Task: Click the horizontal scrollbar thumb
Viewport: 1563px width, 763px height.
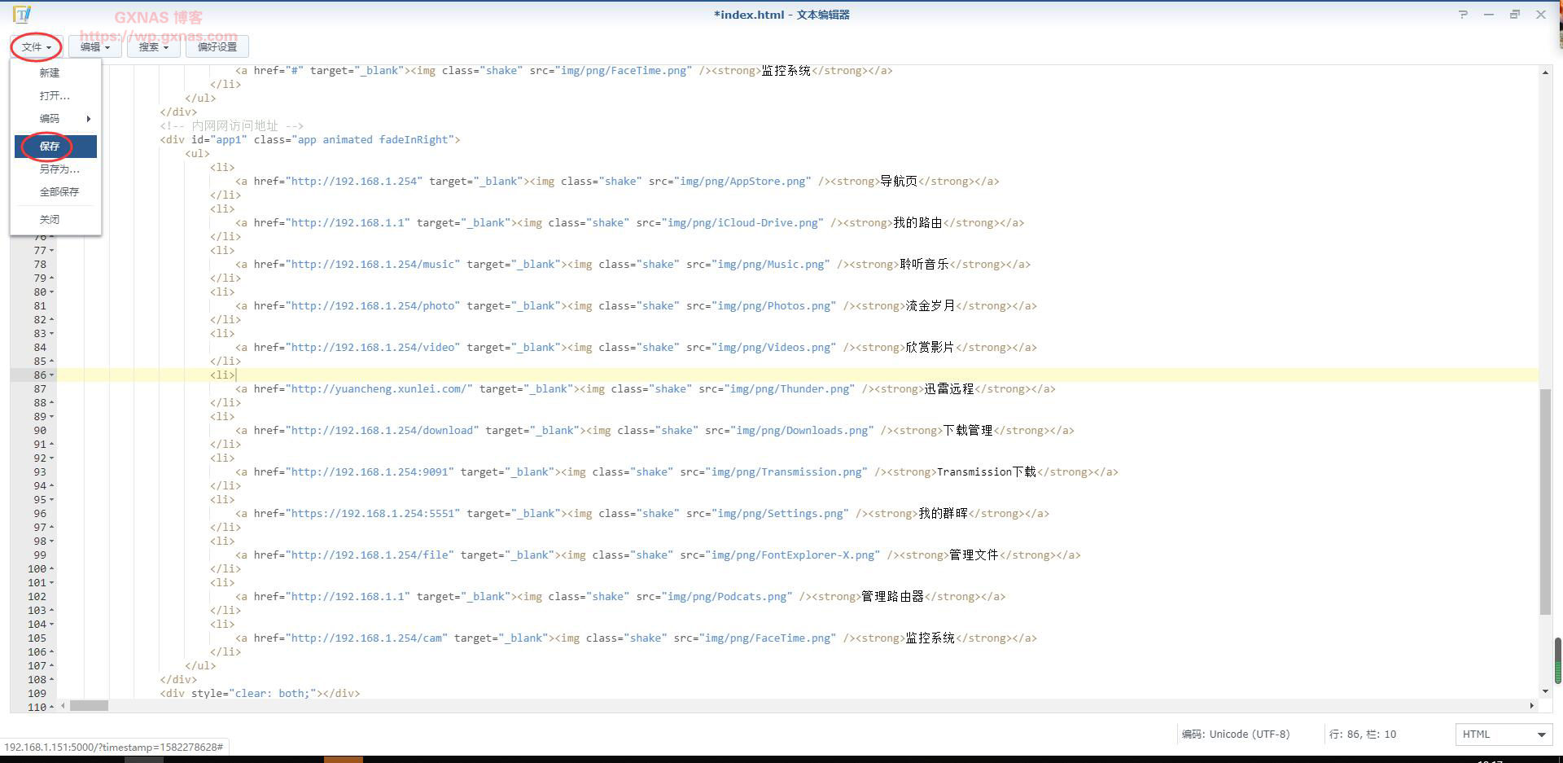Action: pos(89,706)
